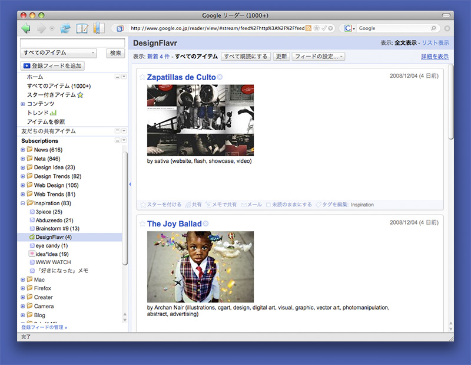
Task: Select eye candy (1) feed
Action: (x=52, y=245)
